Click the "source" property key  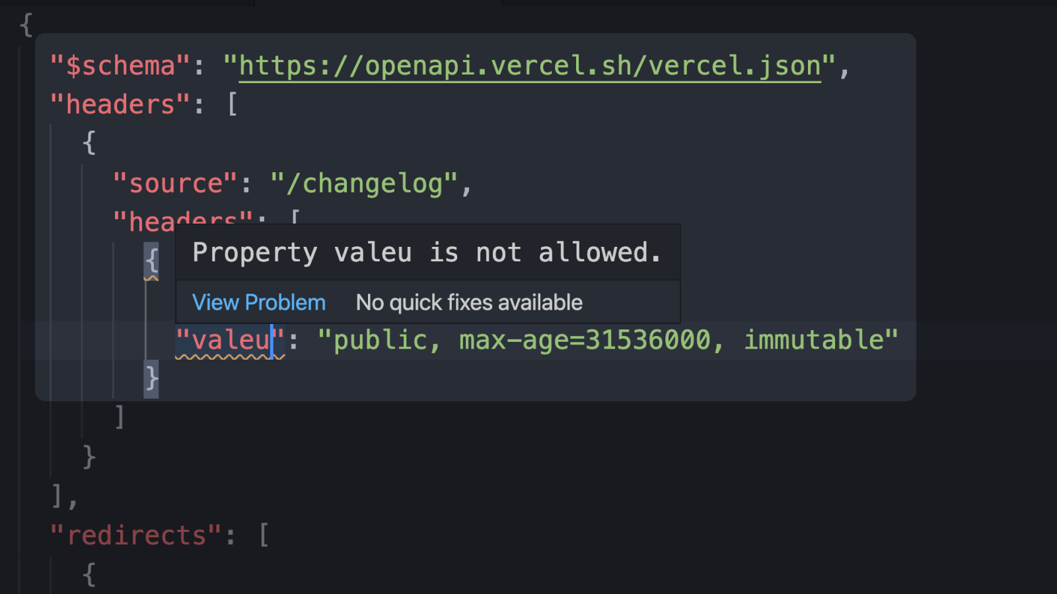click(176, 183)
